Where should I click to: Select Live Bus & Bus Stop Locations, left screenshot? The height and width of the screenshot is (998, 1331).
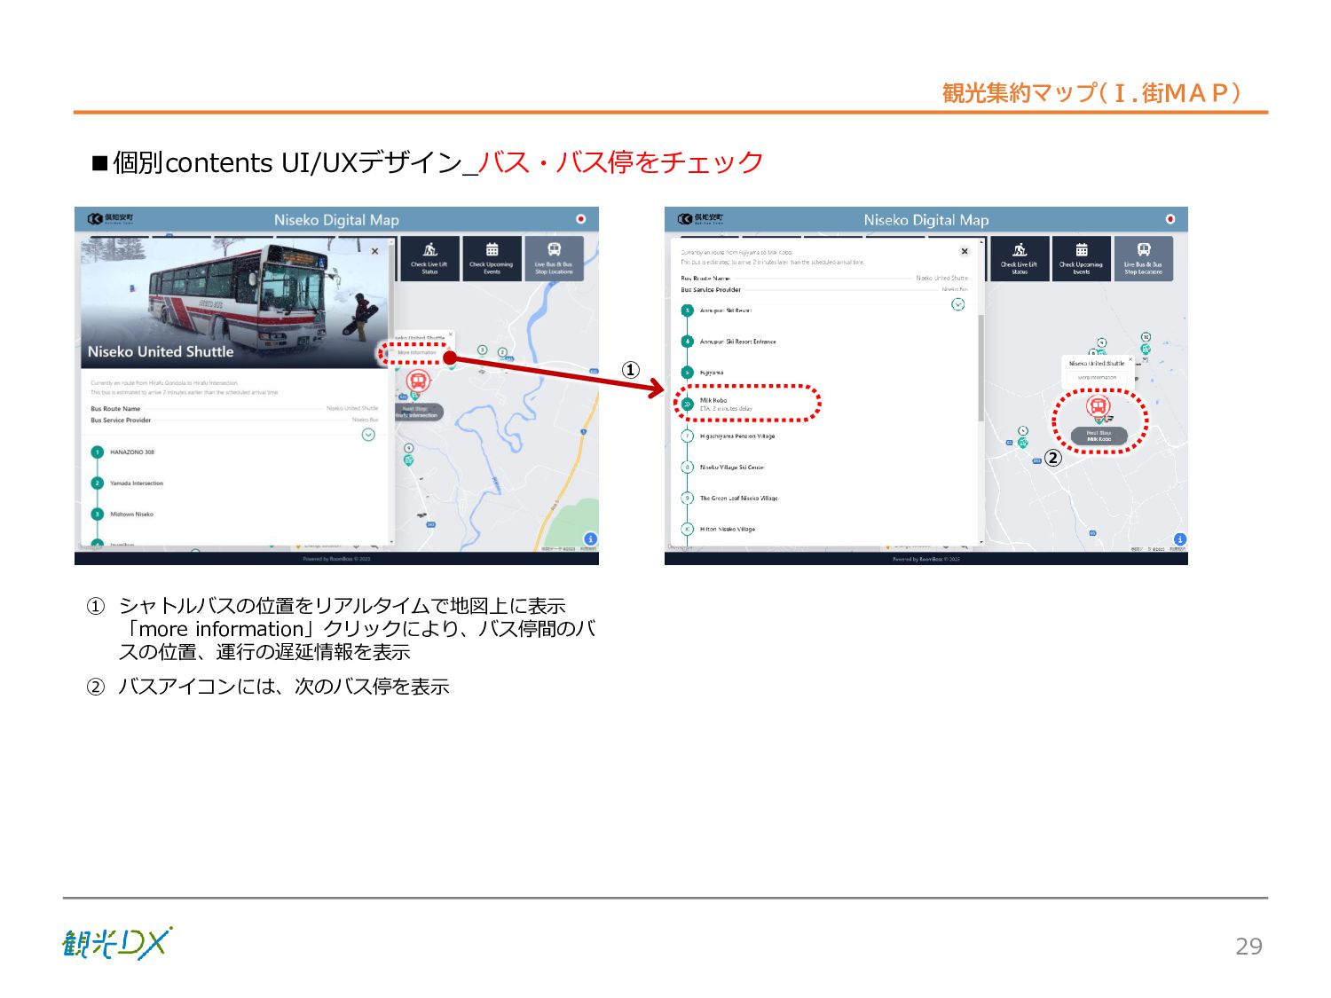554,258
